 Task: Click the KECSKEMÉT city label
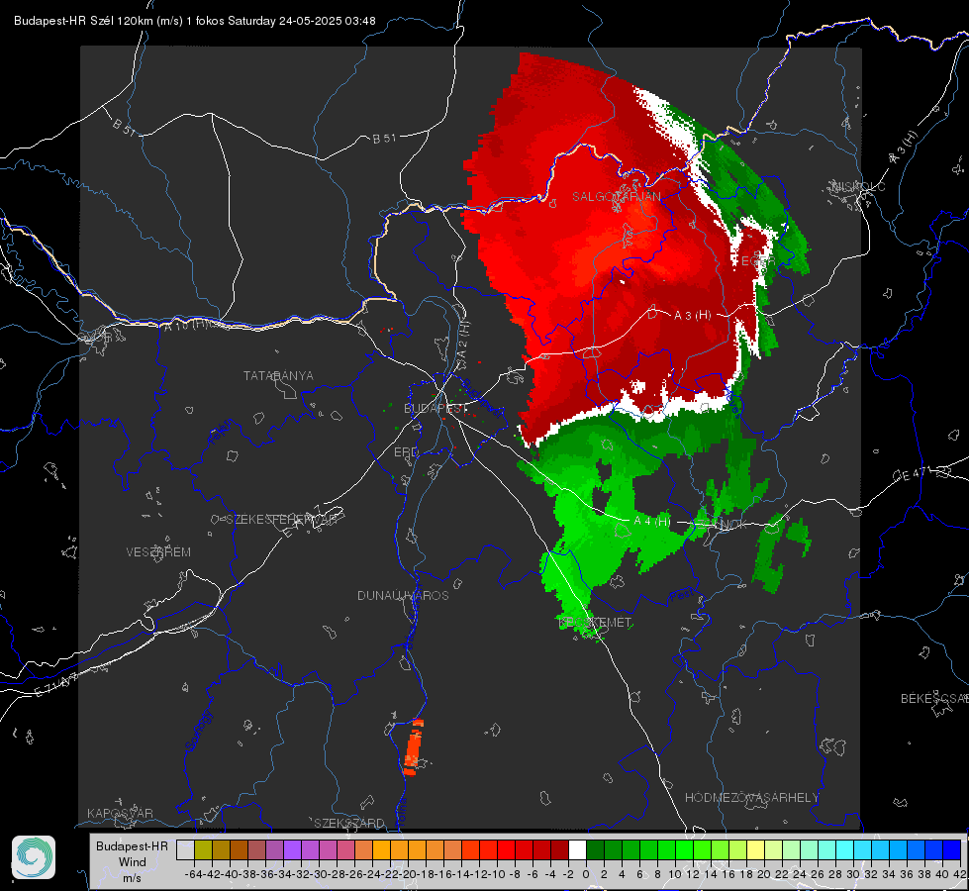point(595,623)
